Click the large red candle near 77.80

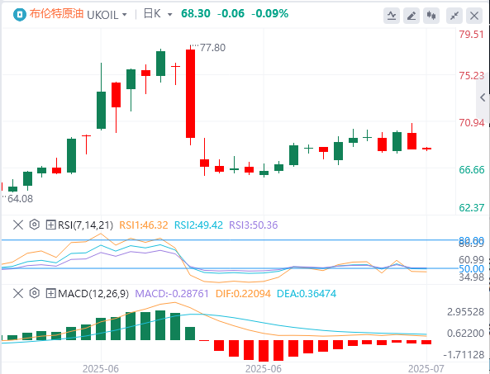tap(190, 93)
